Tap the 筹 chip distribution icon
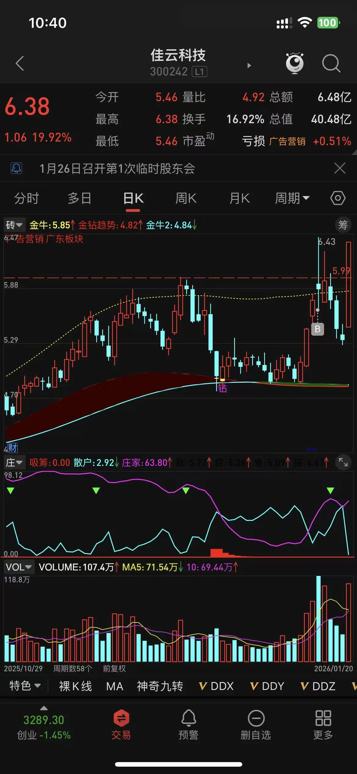Viewport: 357px width, 774px height. (x=343, y=225)
